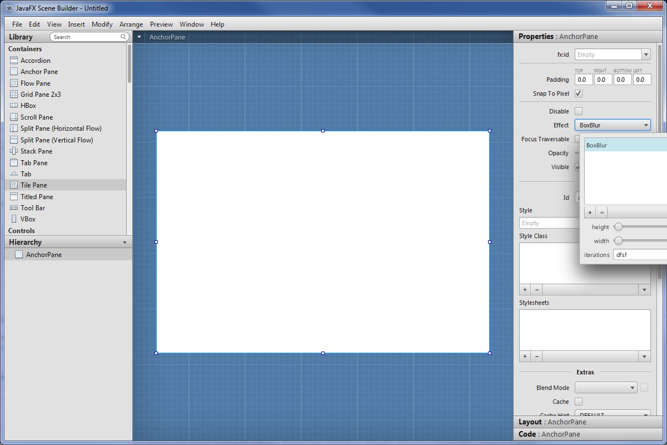Open the Preview menu
The image size is (667, 445).
(161, 24)
